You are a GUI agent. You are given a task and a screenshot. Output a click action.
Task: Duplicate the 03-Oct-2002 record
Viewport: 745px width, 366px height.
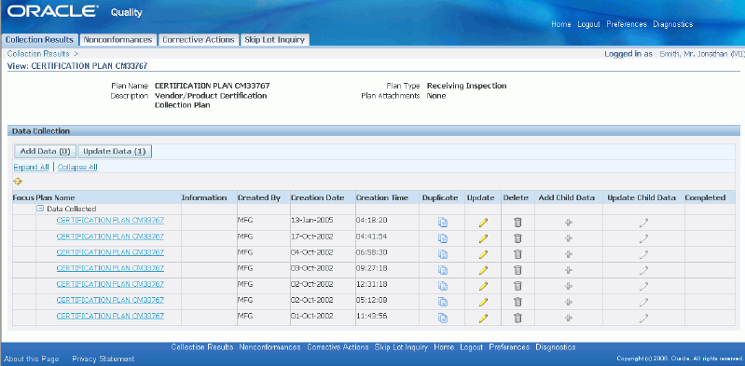pyautogui.click(x=442, y=270)
